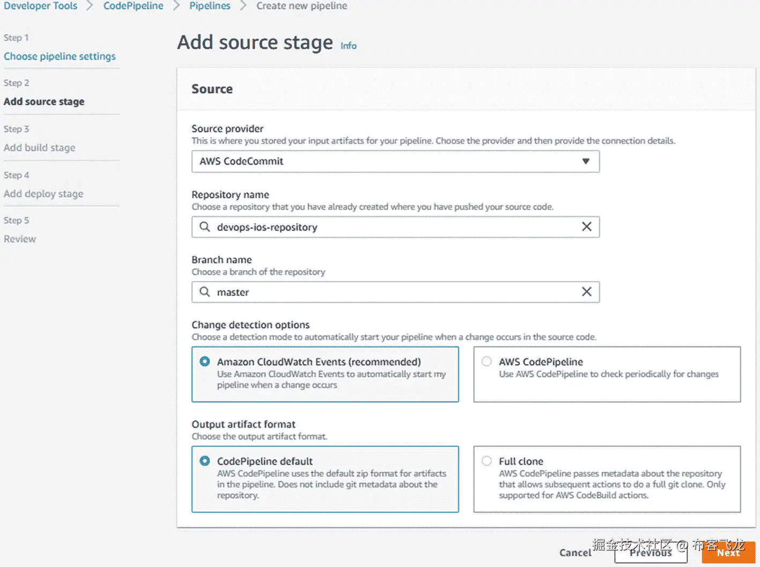The width and height of the screenshot is (760, 567).
Task: Go to Developer Tools breadcrumb
Action: [x=40, y=6]
